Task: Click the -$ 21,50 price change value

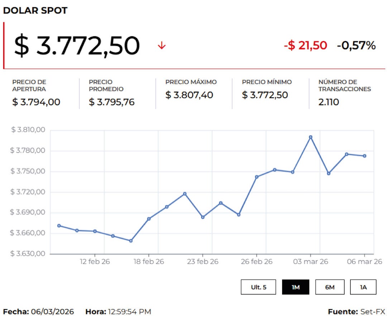Action: click(x=305, y=46)
